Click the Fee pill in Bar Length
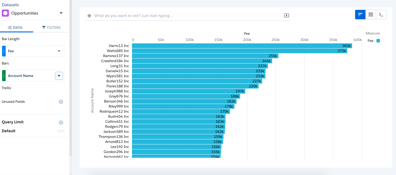This screenshot has height=175, width=396. click(x=33, y=51)
